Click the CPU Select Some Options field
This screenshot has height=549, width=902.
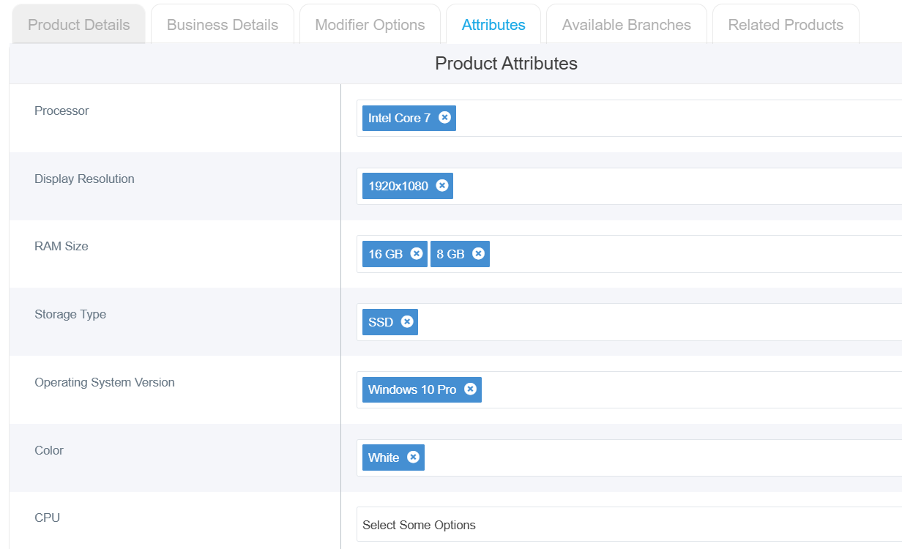pos(630,525)
